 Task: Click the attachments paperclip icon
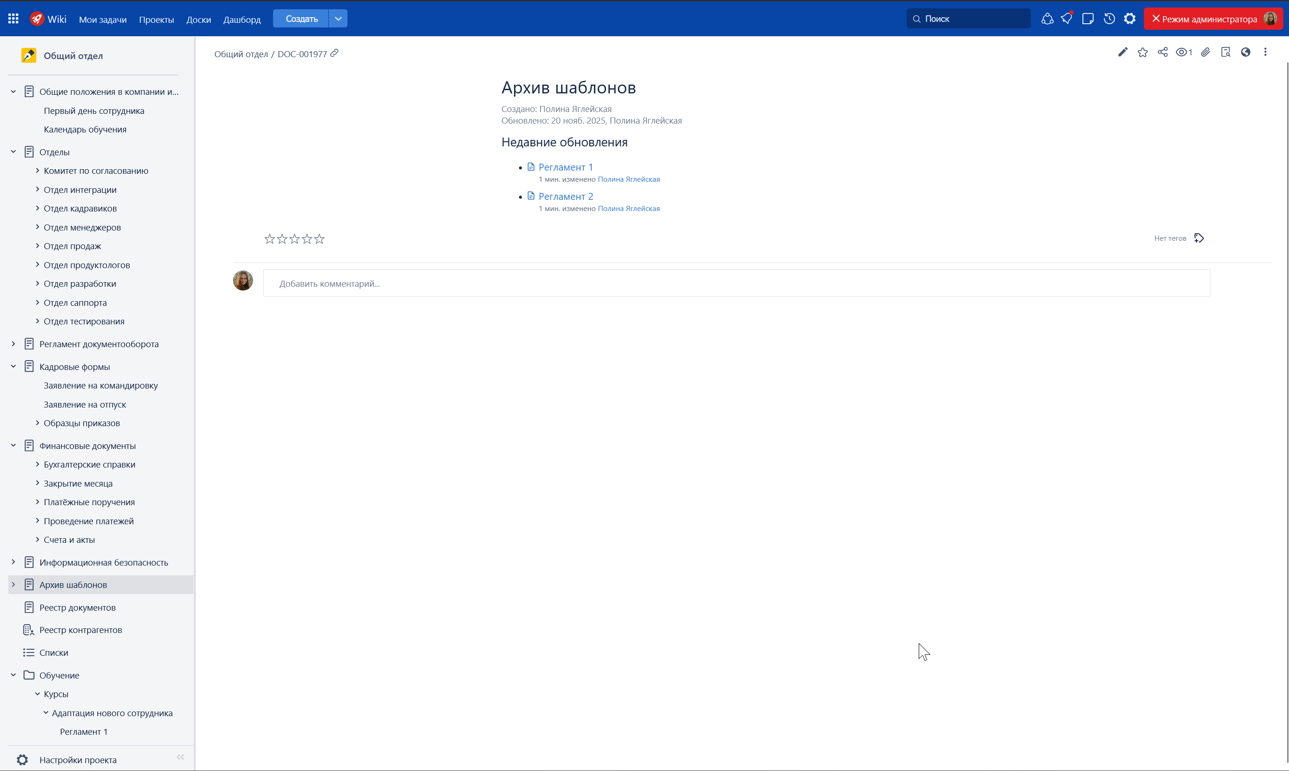1205,52
